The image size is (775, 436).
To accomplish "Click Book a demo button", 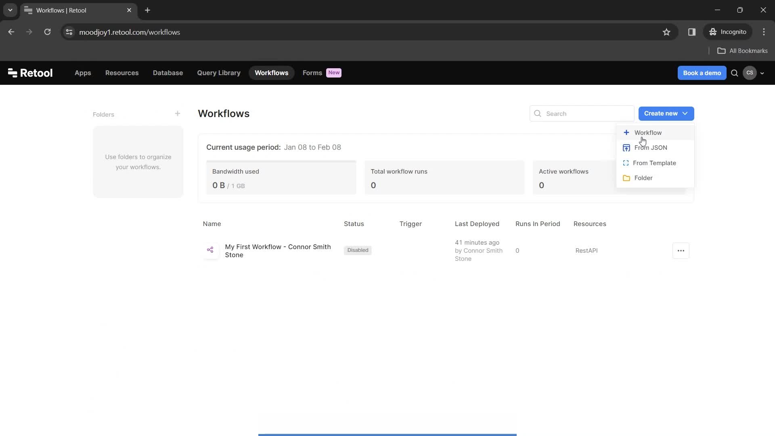I will point(702,73).
